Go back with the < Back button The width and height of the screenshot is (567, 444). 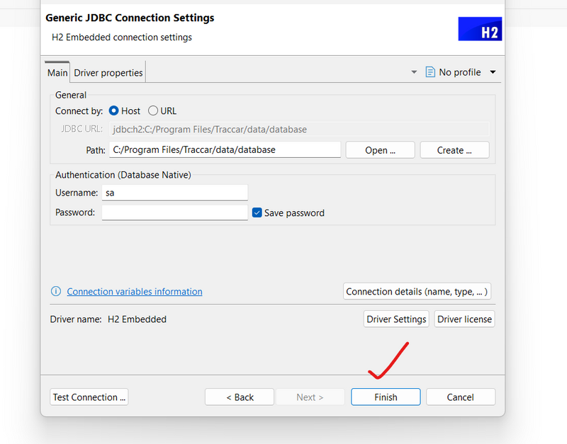click(x=240, y=397)
